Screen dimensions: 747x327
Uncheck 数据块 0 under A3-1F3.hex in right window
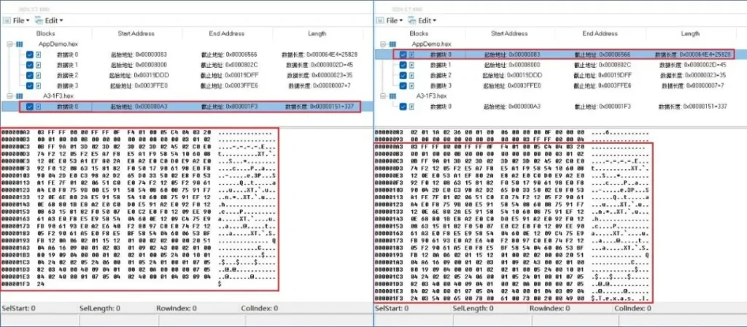click(402, 107)
